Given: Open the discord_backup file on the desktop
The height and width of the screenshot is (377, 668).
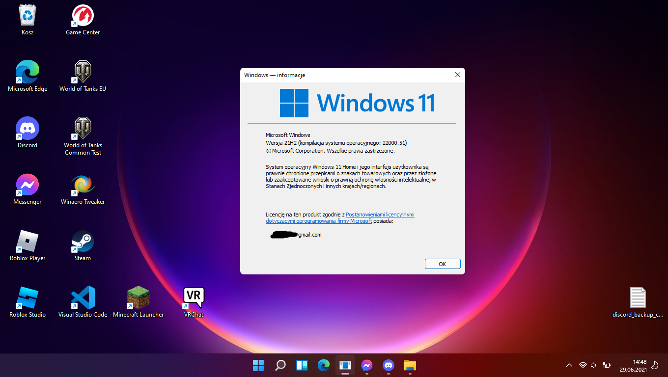Looking at the screenshot, I should coord(638,298).
